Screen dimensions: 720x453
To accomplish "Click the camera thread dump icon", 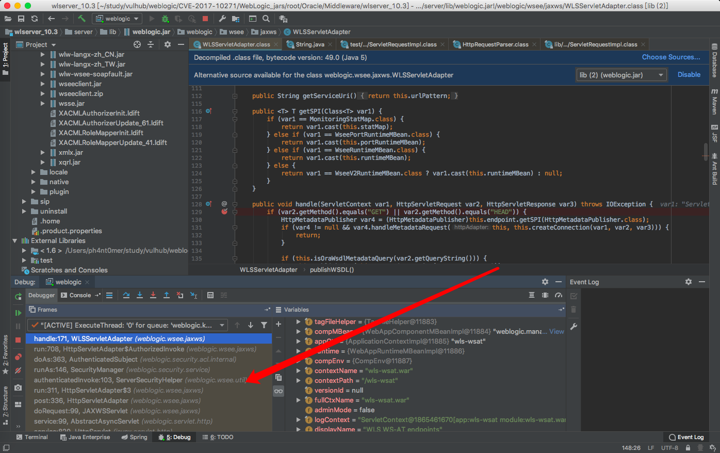I will pos(18,387).
